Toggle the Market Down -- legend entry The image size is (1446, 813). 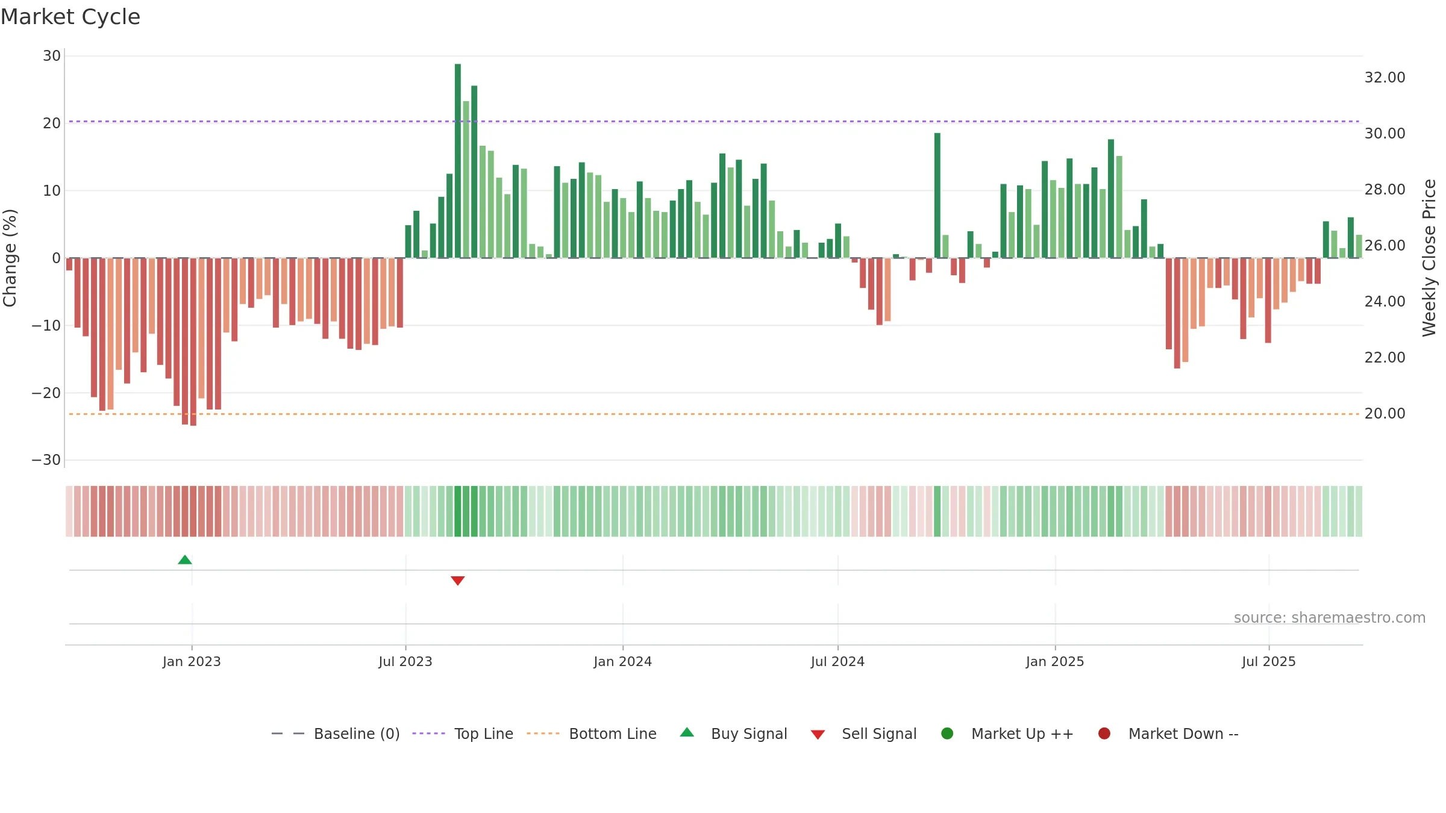[1168, 734]
